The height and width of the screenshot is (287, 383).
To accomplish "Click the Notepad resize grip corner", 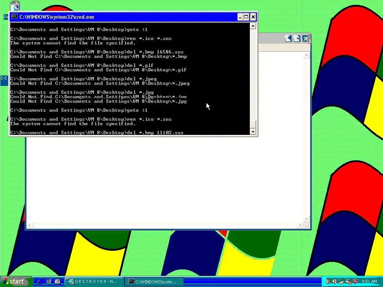I will (x=307, y=226).
